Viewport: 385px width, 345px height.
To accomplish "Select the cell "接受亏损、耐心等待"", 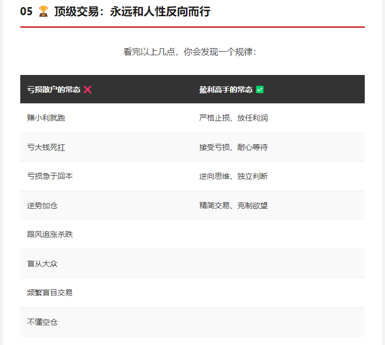I will tap(279, 147).
